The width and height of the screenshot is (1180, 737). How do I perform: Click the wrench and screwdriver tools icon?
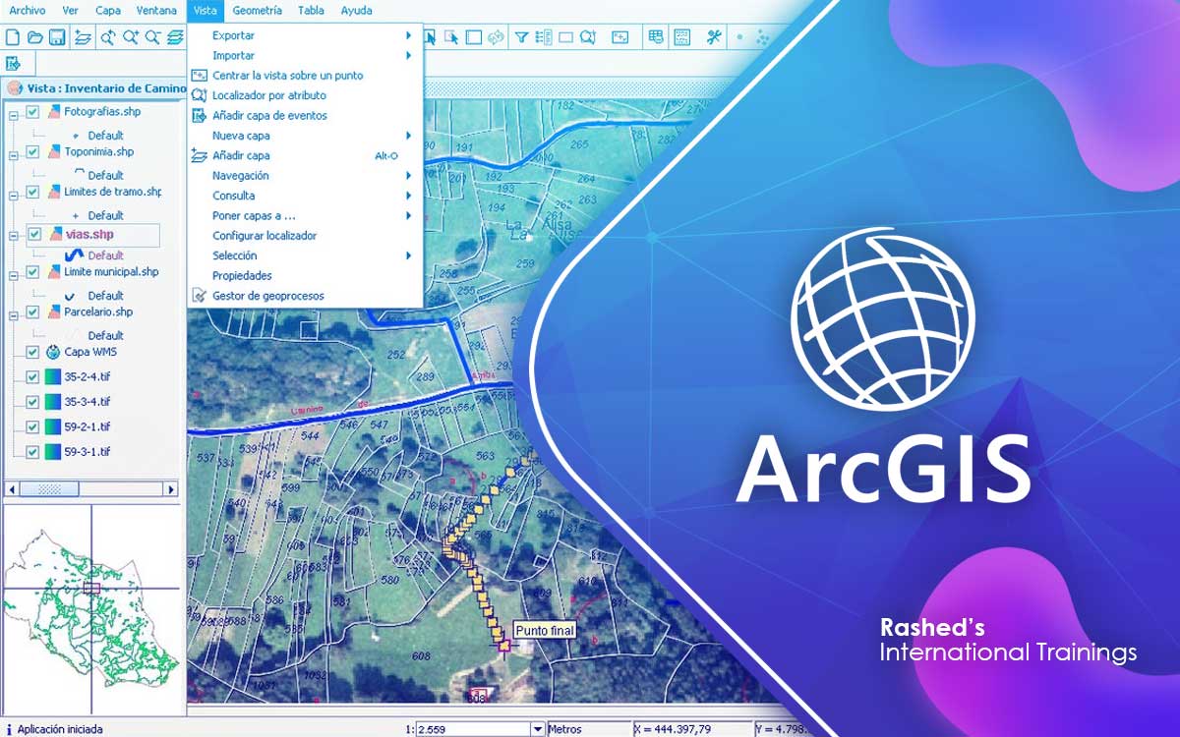[714, 37]
